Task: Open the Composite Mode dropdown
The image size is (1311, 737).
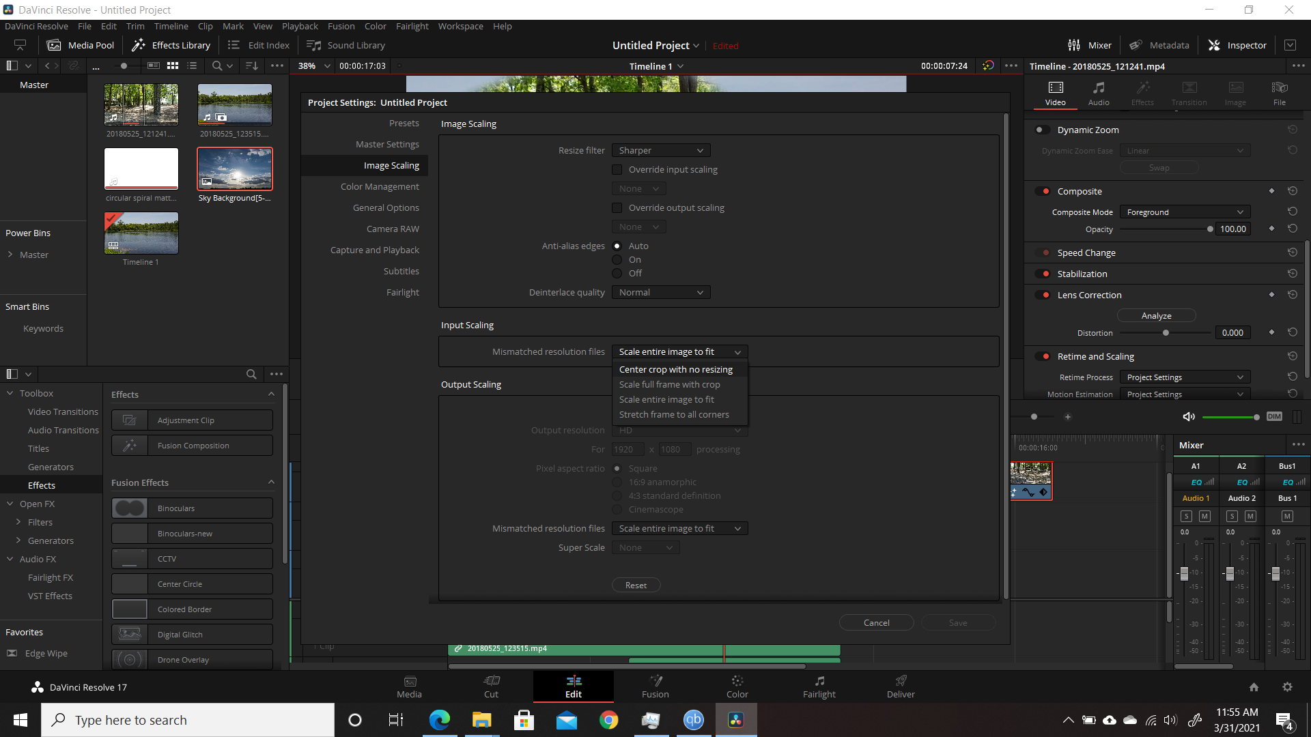Action: [x=1185, y=212]
